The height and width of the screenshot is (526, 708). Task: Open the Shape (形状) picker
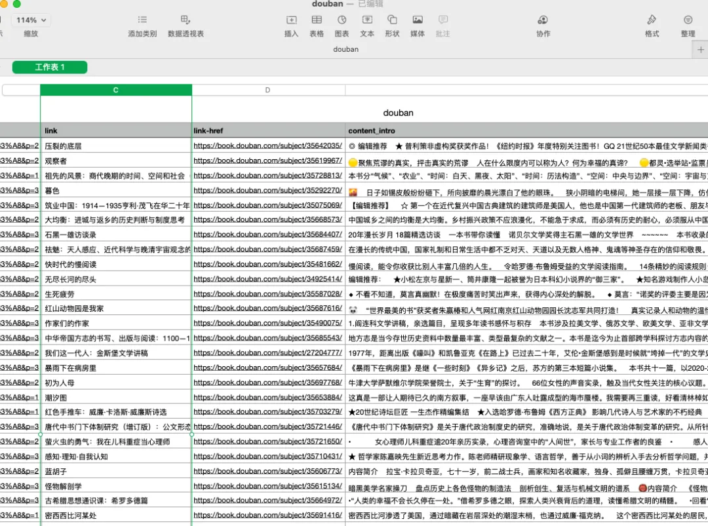(392, 20)
